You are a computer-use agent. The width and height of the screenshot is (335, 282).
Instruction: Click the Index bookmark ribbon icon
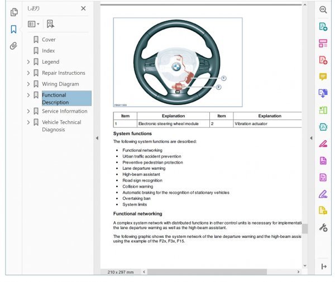click(36, 51)
